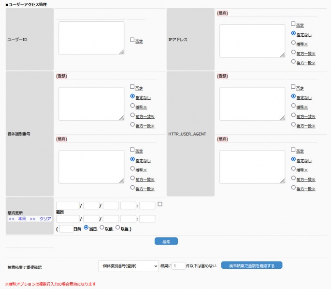The height and width of the screenshot is (289, 331).
Task: Select 指定なし for HTTP_USER_AGENT (登録)
Action: [x=293, y=96]
